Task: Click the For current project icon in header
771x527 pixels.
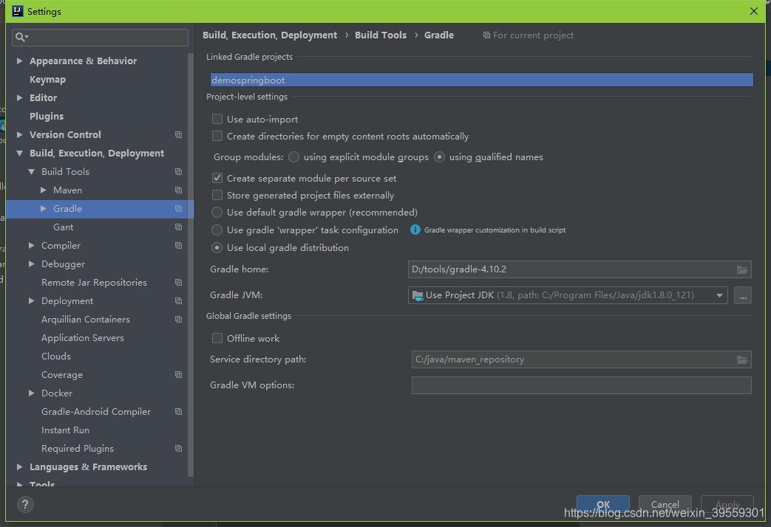Action: pos(486,35)
